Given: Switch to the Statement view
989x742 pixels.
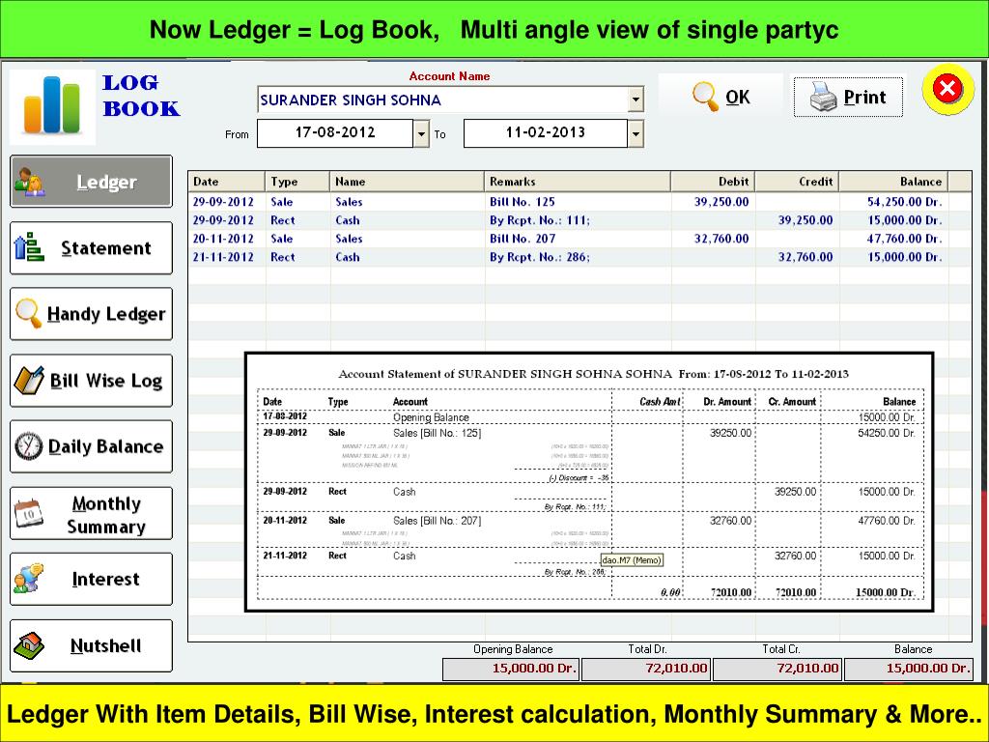Looking at the screenshot, I should pyautogui.click(x=91, y=248).
